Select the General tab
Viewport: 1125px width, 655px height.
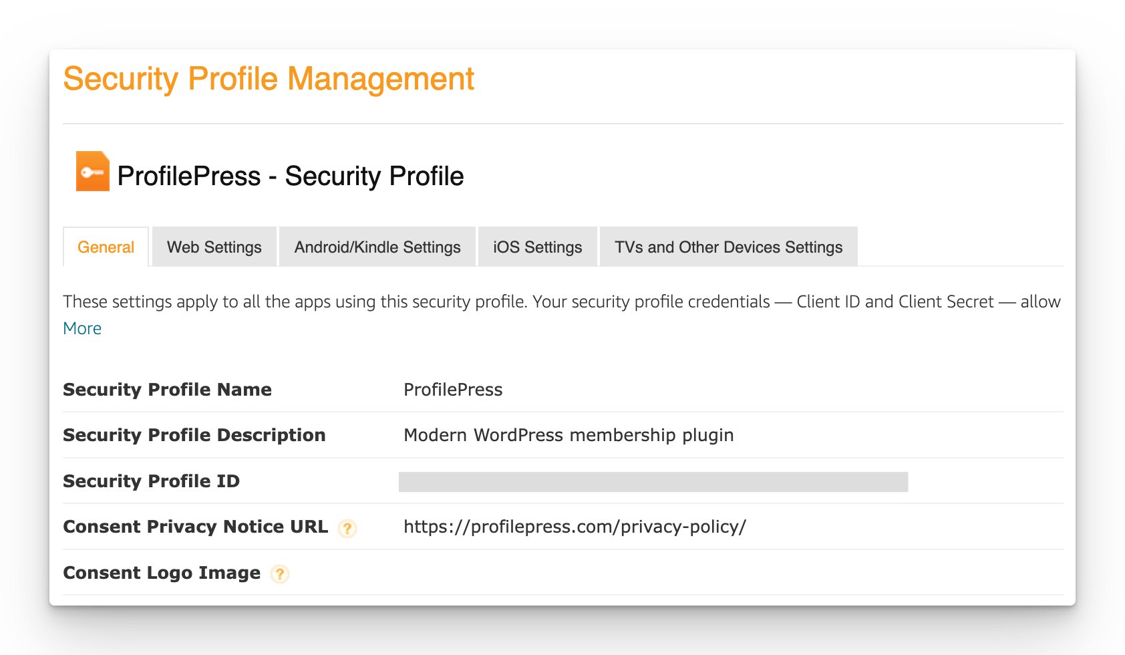pyautogui.click(x=106, y=247)
